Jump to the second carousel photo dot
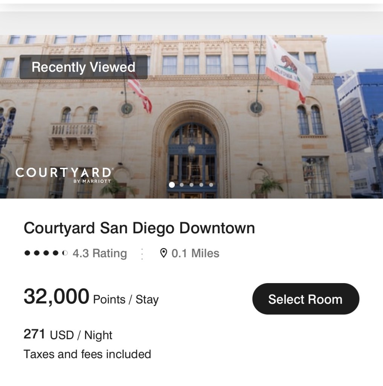Screen dimensions: 383x386 pos(182,185)
